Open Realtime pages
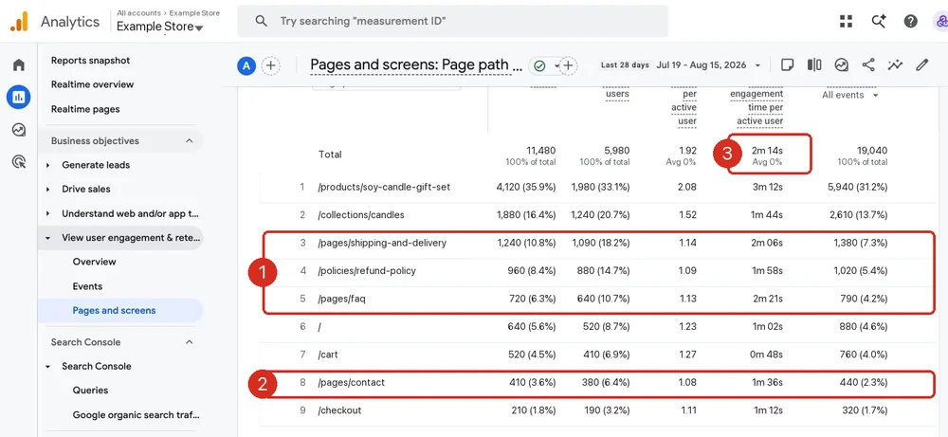Screen dimensions: 948x437 pos(85,109)
